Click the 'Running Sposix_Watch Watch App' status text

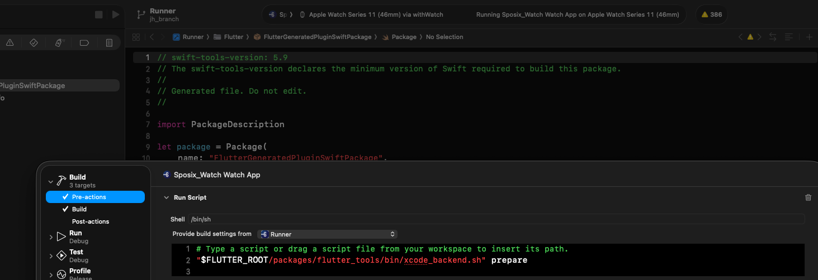578,15
